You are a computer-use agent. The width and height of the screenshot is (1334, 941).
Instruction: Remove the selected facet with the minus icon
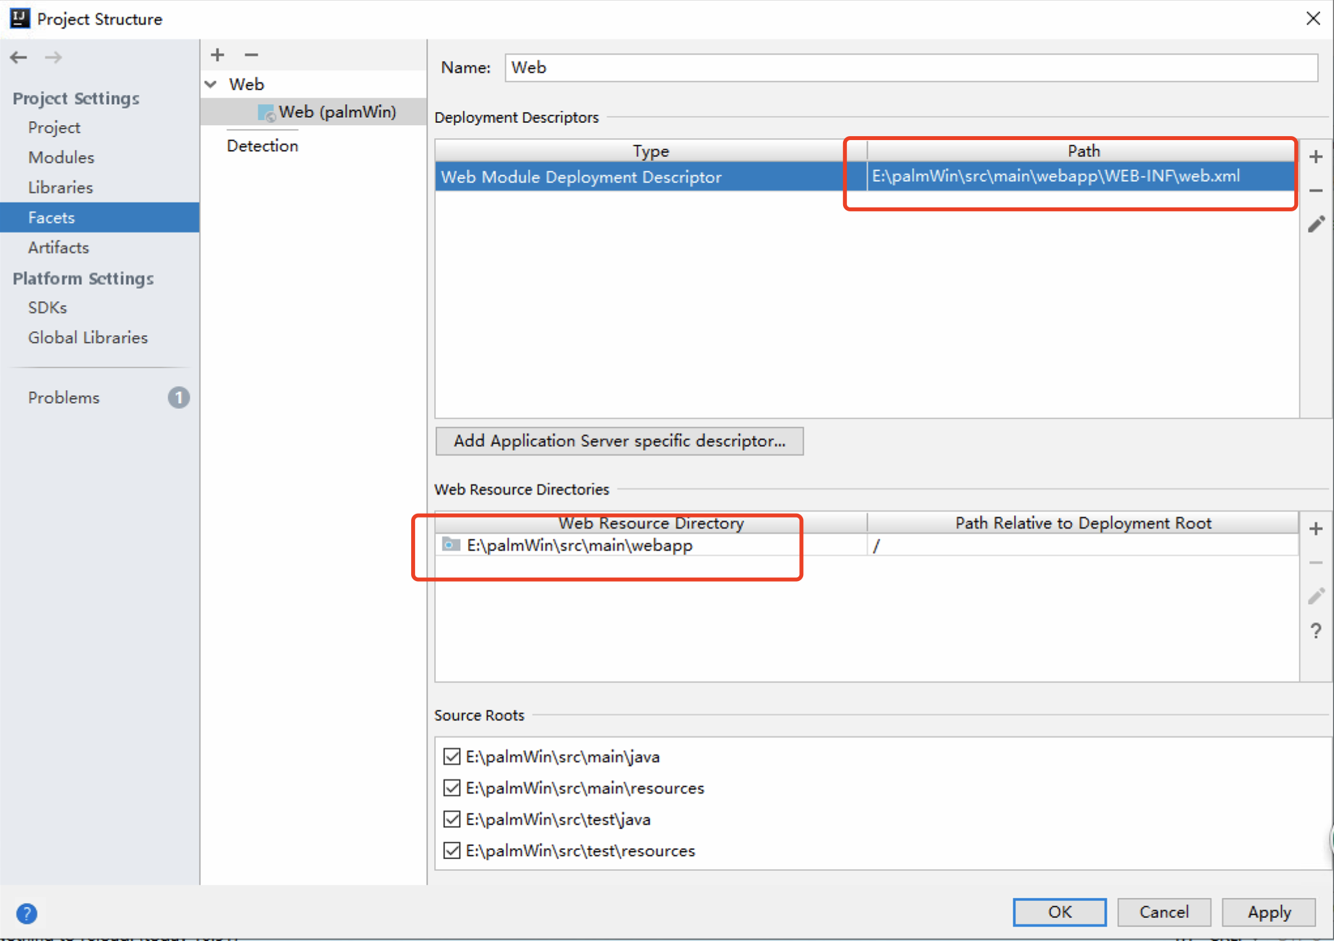(251, 55)
